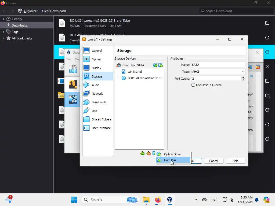
Task: Open File Explorer from the taskbar
Action: click(x=146, y=200)
